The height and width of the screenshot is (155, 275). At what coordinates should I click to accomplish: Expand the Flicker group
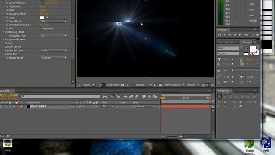pos(3,43)
